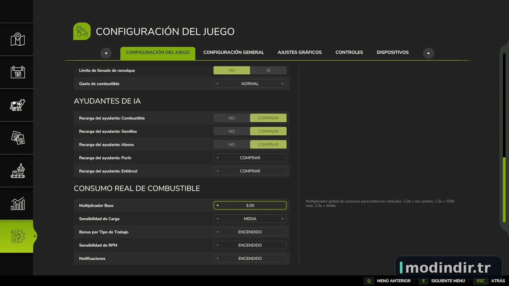
Task: Increase Sensibilidad de Carga with right arrow
Action: [x=282, y=219]
